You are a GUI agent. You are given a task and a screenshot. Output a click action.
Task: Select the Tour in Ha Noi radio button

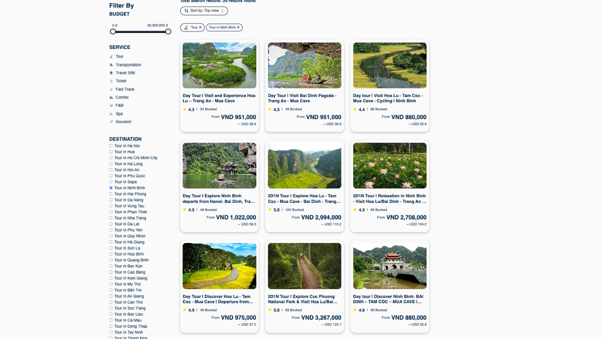tap(111, 145)
